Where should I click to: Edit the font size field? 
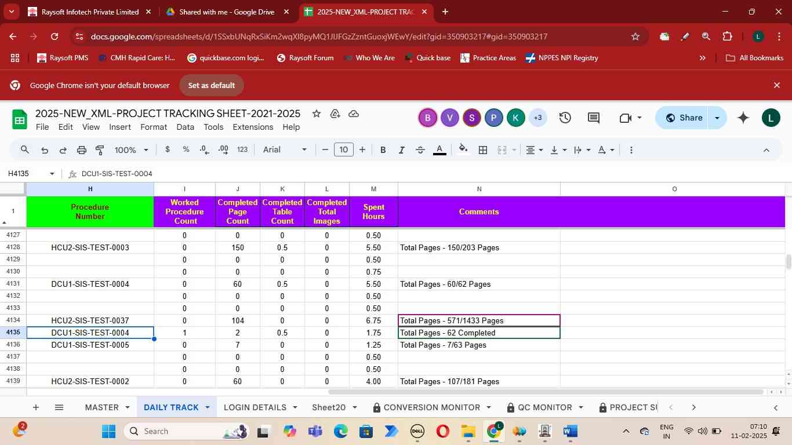point(344,149)
